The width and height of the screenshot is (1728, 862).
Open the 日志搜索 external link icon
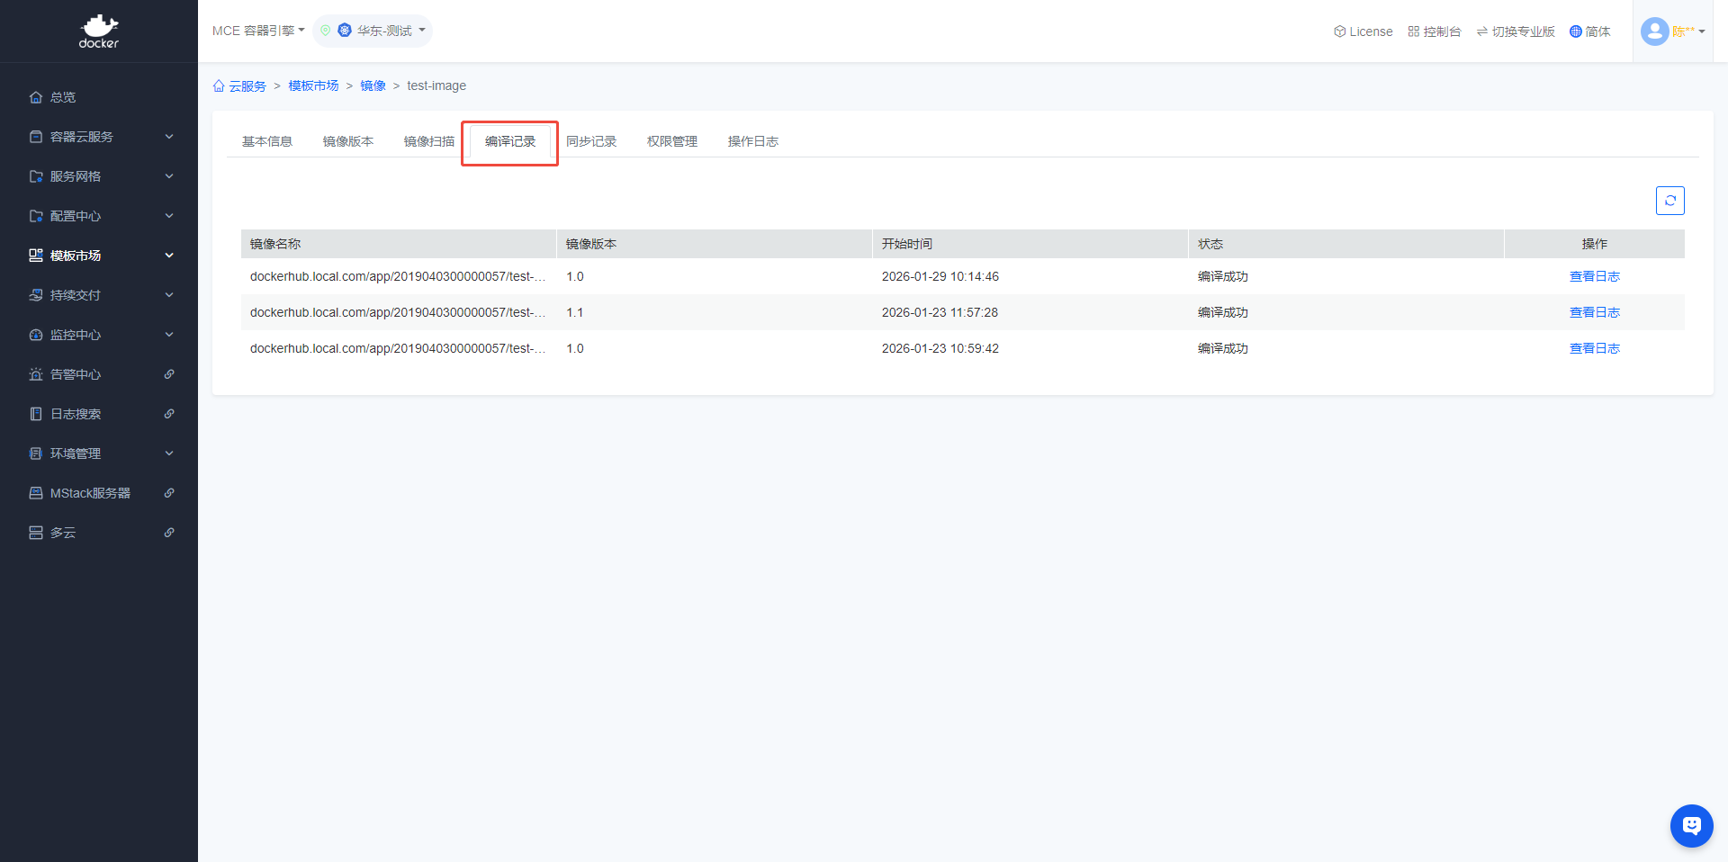pyautogui.click(x=169, y=414)
